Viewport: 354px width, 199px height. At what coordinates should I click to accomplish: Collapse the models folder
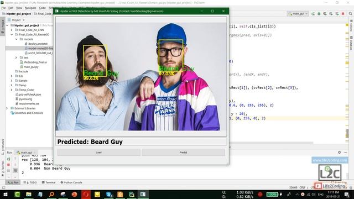point(16,39)
